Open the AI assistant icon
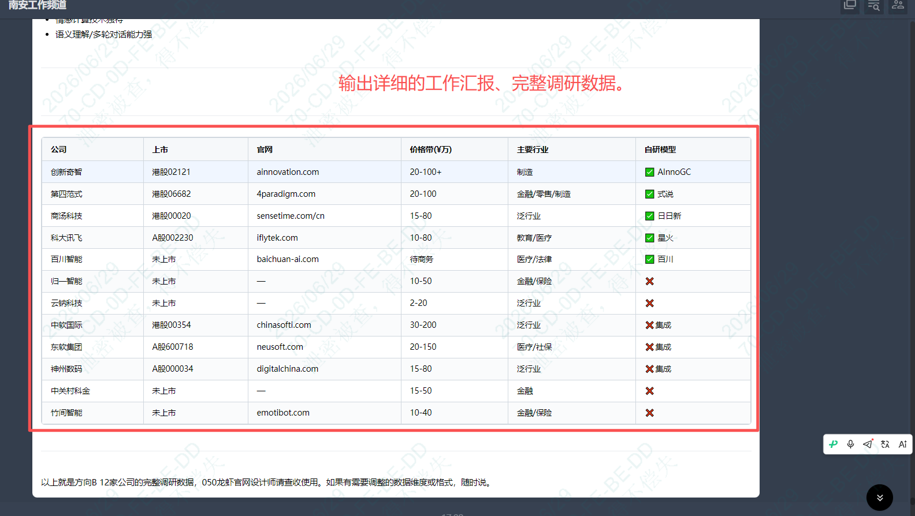This screenshot has height=516, width=915. coord(902,444)
